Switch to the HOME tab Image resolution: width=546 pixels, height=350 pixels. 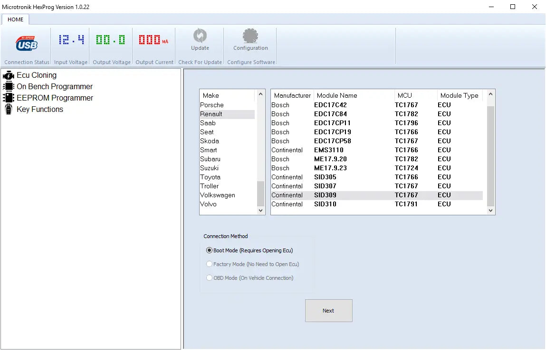tap(16, 19)
